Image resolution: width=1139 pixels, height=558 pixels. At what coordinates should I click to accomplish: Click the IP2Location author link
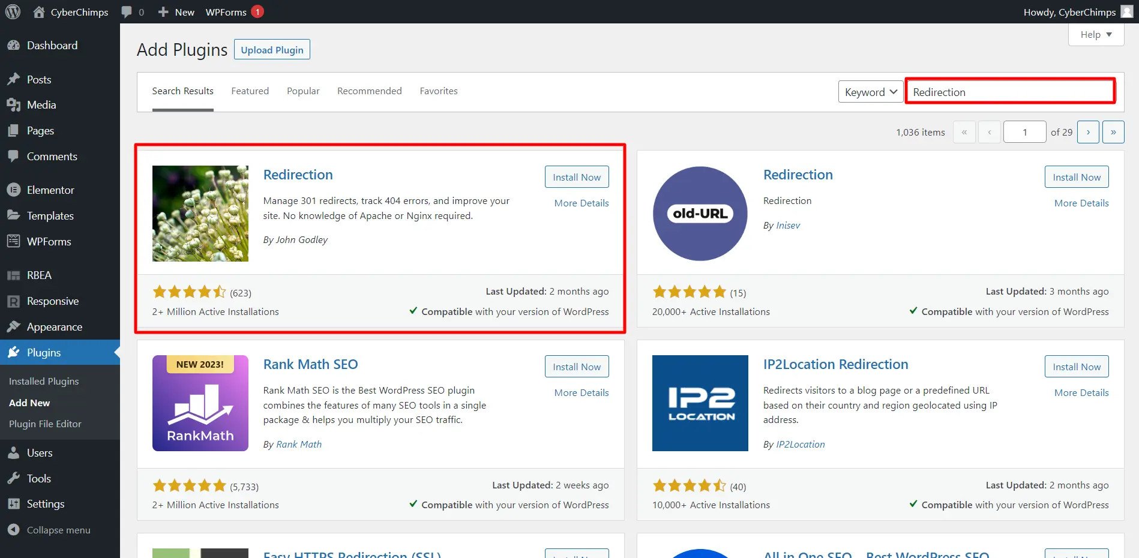[801, 445]
